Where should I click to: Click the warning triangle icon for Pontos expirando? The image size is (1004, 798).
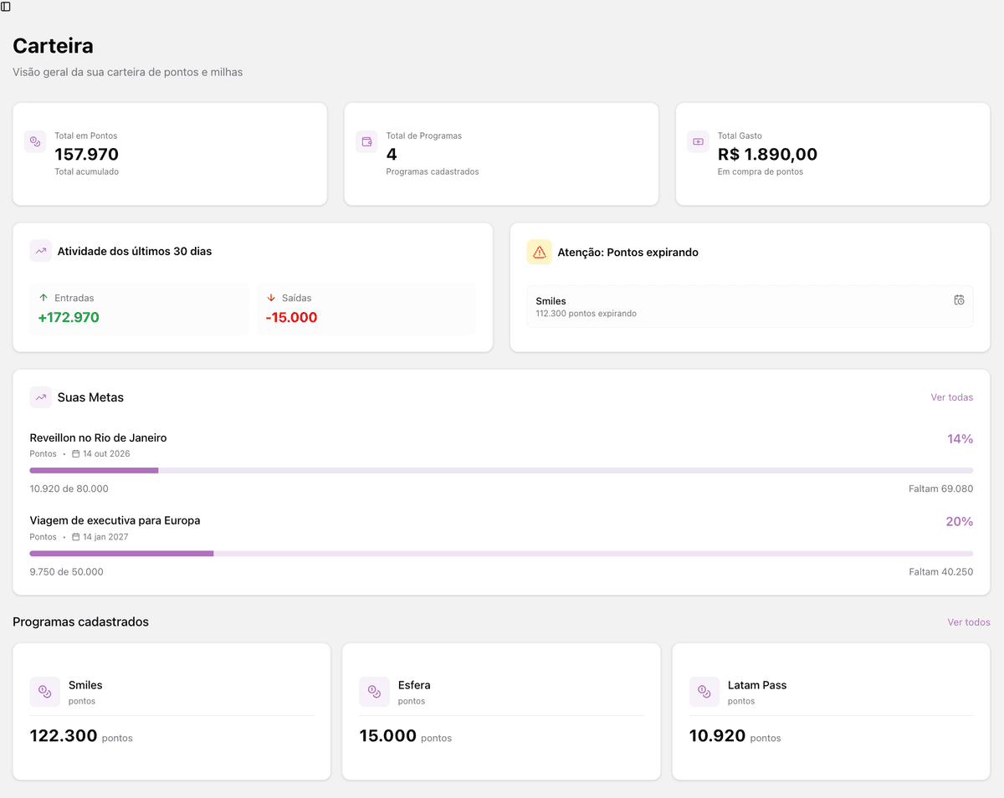539,251
